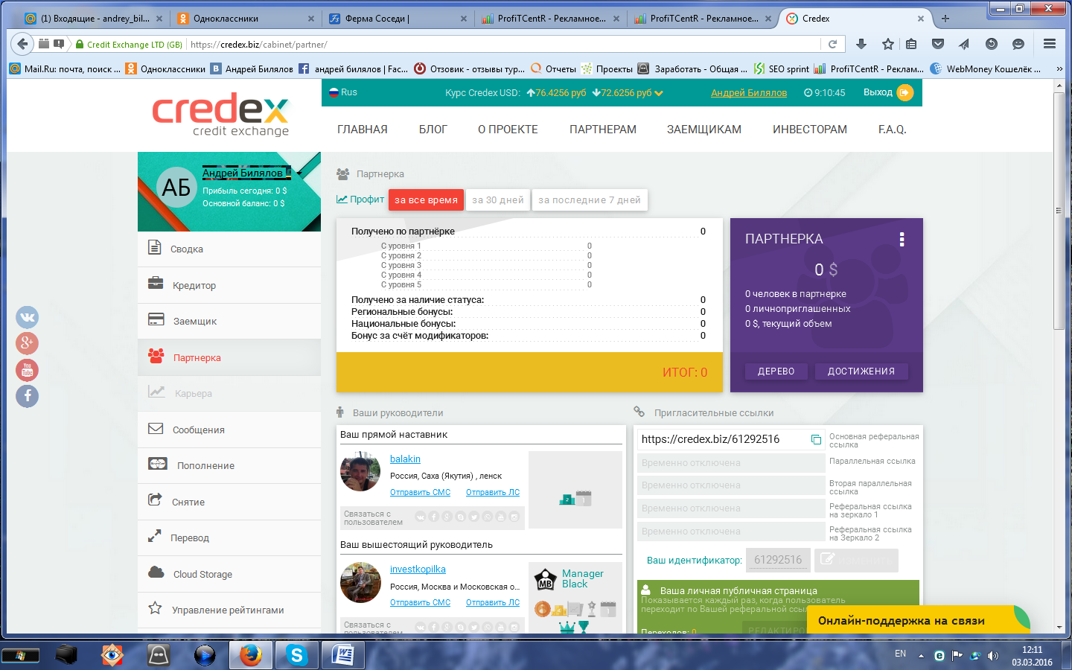Screen dimensions: 1072x670
Task: Click the ДЕРЕВО button
Action: pyautogui.click(x=776, y=371)
